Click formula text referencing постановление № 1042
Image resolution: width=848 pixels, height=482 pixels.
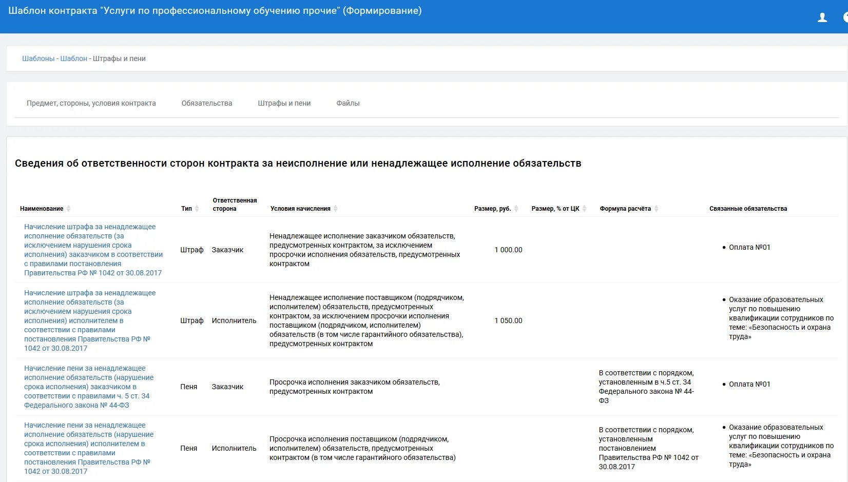tap(648, 448)
